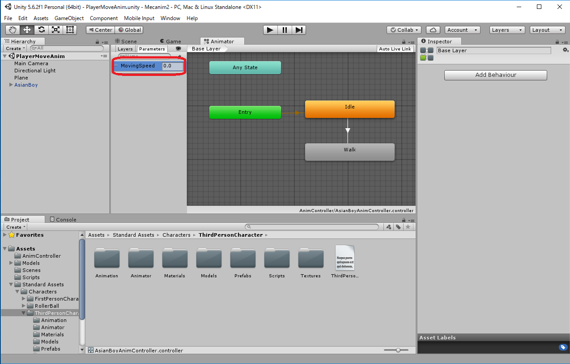Select the Move tool
Image resolution: width=570 pixels, height=364 pixels.
27,30
